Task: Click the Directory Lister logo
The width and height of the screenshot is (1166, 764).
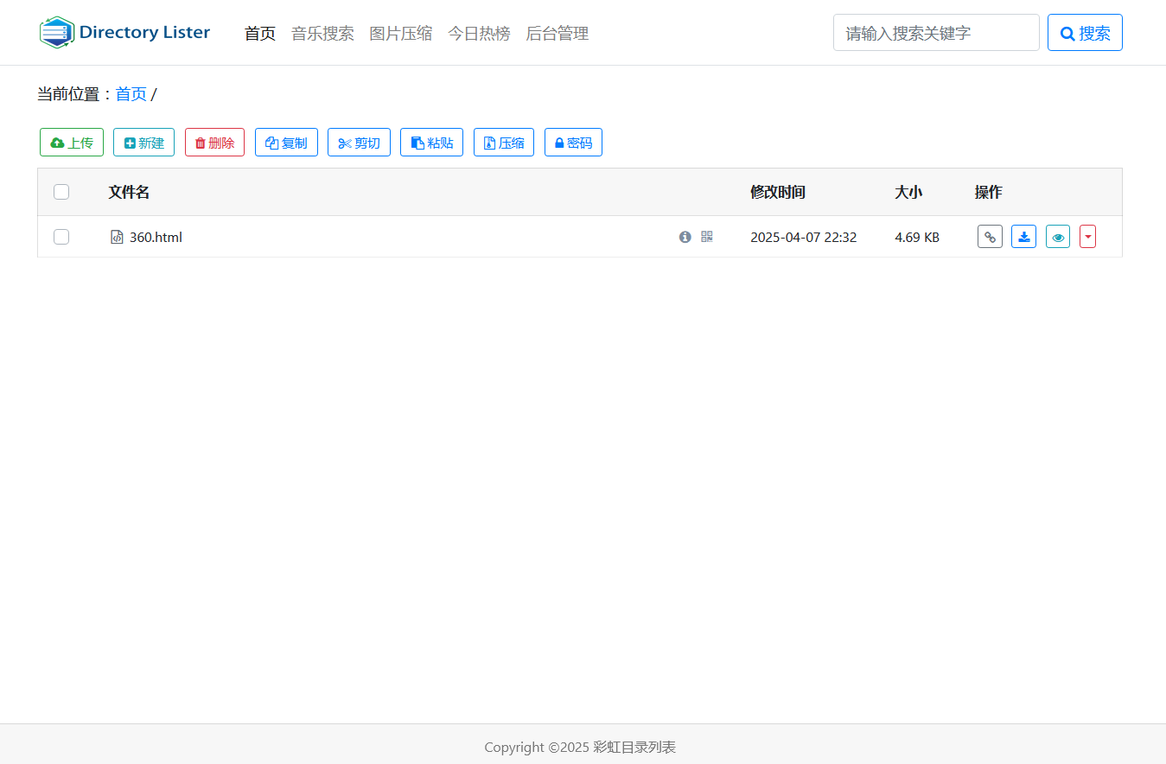Action: [x=124, y=33]
